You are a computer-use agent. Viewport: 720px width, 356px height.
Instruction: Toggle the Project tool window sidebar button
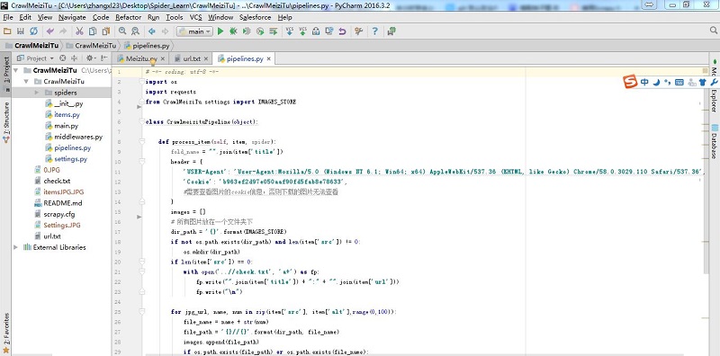[x=6, y=74]
